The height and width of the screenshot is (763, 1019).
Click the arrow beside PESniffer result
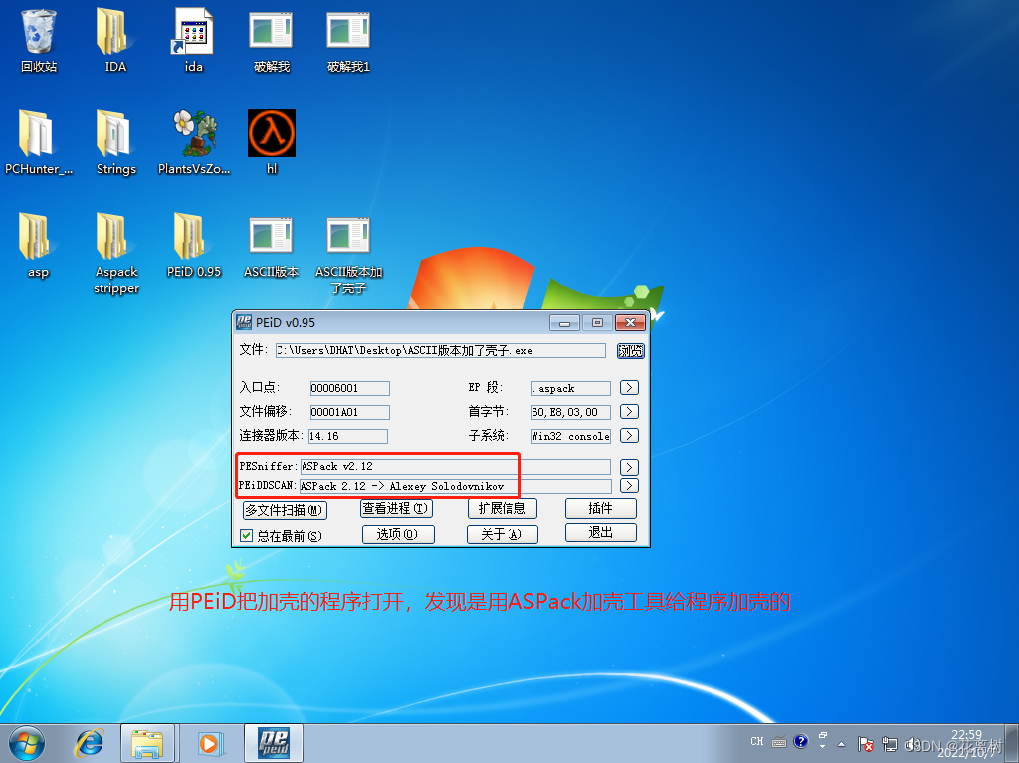coord(629,467)
